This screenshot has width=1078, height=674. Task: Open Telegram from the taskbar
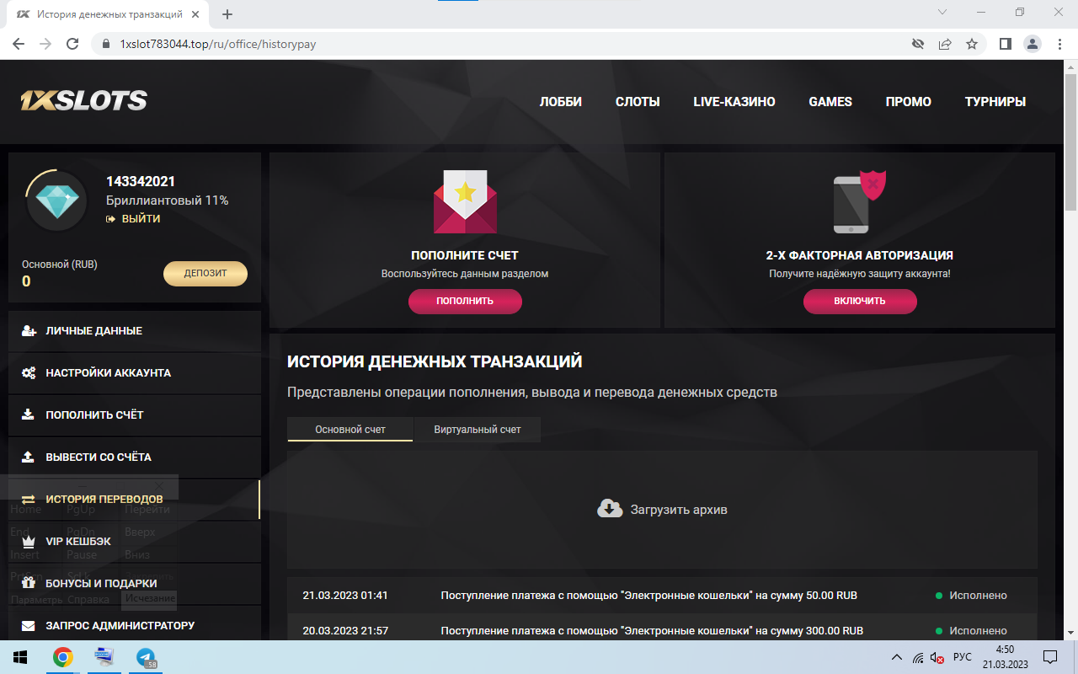146,657
